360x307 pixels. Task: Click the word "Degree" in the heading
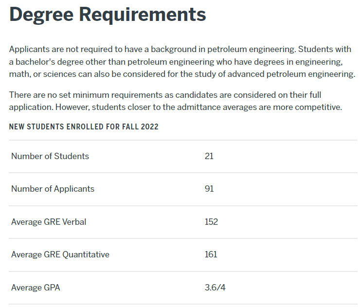(41, 15)
